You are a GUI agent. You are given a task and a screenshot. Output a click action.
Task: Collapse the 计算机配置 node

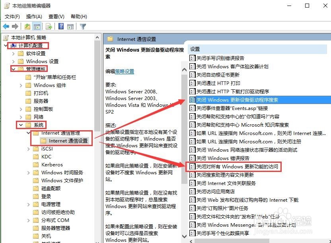(6, 45)
